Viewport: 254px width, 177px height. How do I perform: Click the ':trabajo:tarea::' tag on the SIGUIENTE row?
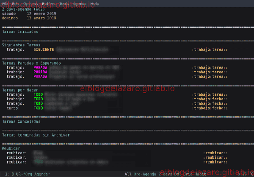(x=210, y=50)
